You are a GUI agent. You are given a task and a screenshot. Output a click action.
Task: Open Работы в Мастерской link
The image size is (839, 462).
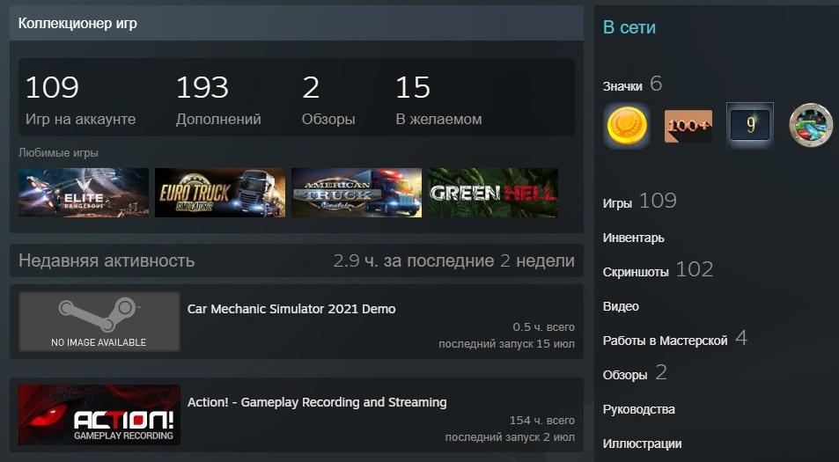coord(674,339)
